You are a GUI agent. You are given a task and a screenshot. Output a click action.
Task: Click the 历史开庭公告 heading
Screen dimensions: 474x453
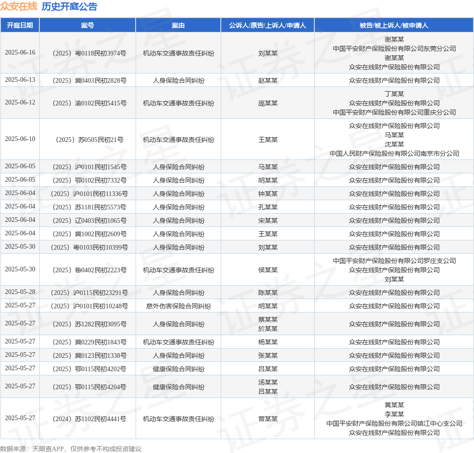coord(69,6)
